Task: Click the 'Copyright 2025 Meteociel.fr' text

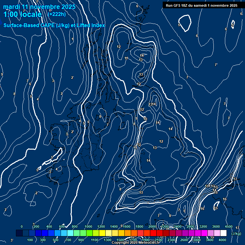Action: click(x=136, y=243)
